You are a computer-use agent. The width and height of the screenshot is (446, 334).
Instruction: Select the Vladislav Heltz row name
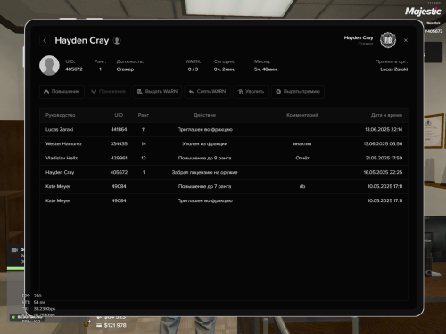tap(62, 158)
